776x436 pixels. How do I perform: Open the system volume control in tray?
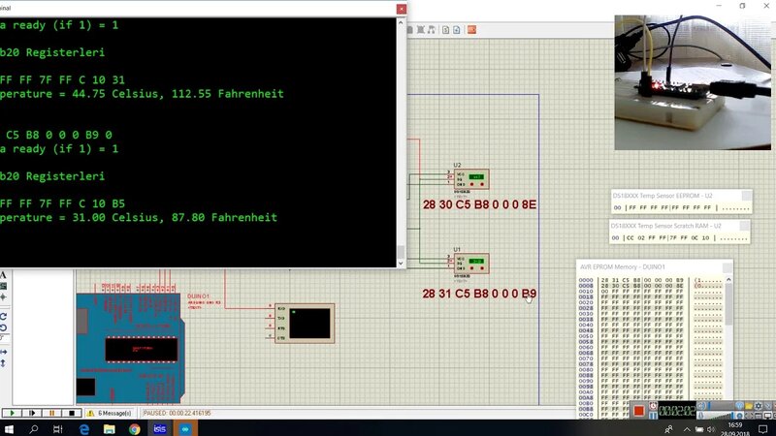pyautogui.click(x=711, y=429)
